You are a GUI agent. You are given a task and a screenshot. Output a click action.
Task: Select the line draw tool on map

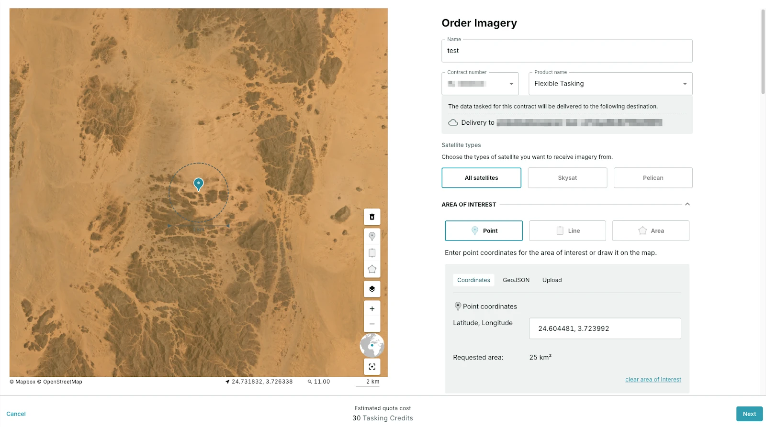[372, 253]
